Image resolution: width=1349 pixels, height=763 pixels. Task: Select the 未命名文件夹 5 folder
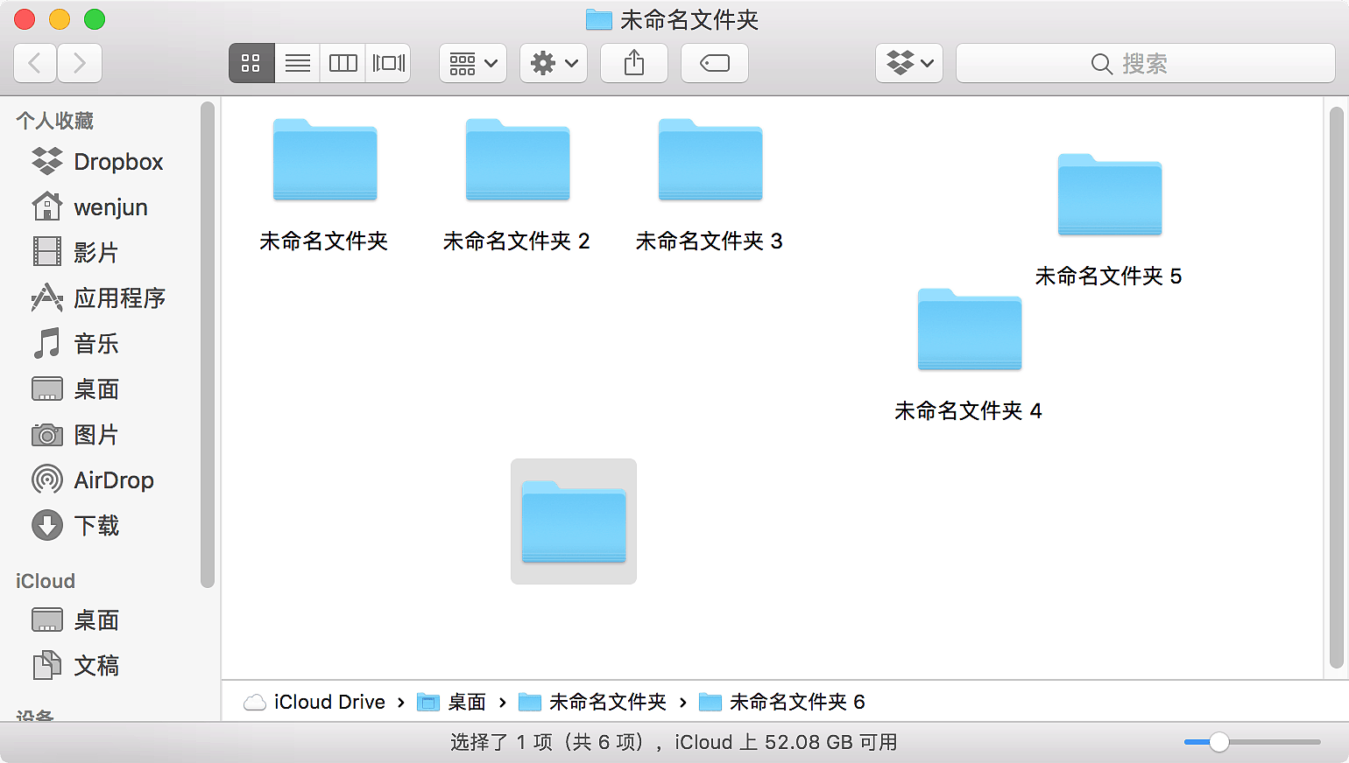[1109, 196]
